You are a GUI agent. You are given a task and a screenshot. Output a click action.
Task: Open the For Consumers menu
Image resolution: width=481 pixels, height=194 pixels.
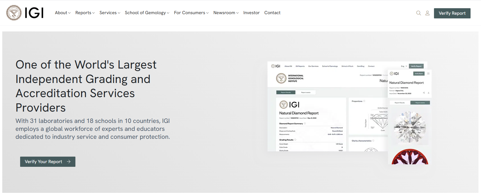[191, 13]
